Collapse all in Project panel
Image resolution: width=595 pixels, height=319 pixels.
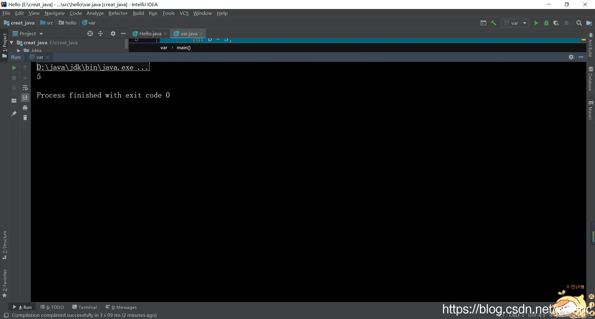(100, 33)
